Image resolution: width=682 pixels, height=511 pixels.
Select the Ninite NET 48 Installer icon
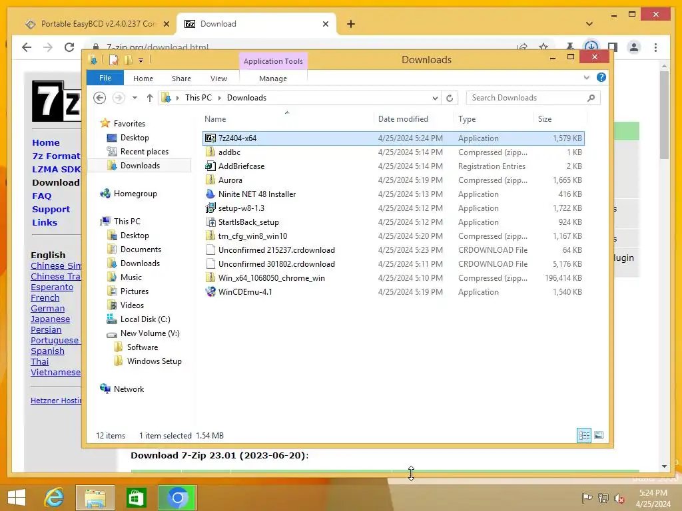click(210, 194)
